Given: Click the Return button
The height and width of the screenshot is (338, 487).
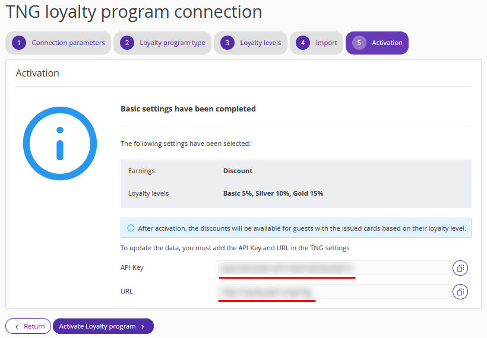Looking at the screenshot, I should click(29, 326).
